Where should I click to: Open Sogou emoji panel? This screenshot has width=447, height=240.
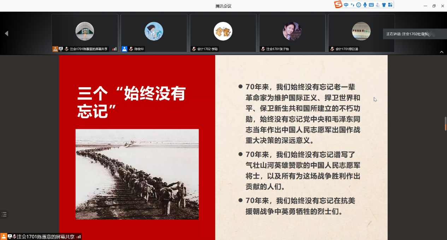pos(359,5)
